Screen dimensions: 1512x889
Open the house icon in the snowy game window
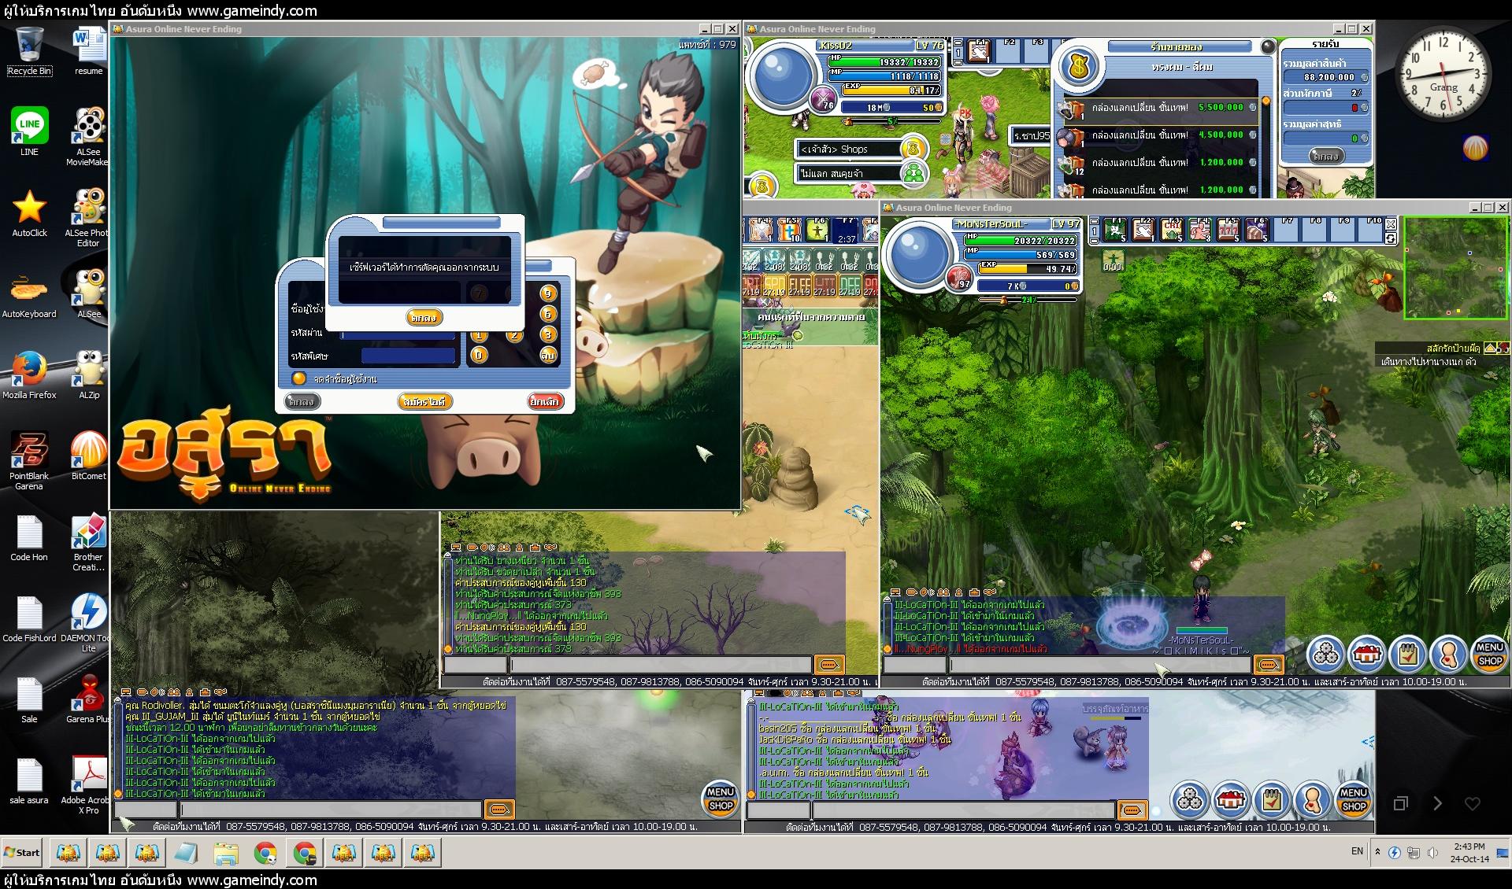[x=1230, y=799]
